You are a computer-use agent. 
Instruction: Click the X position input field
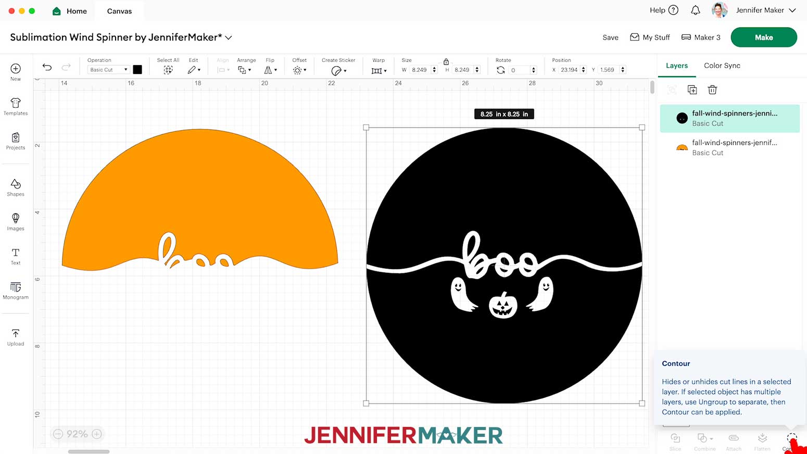pos(569,70)
